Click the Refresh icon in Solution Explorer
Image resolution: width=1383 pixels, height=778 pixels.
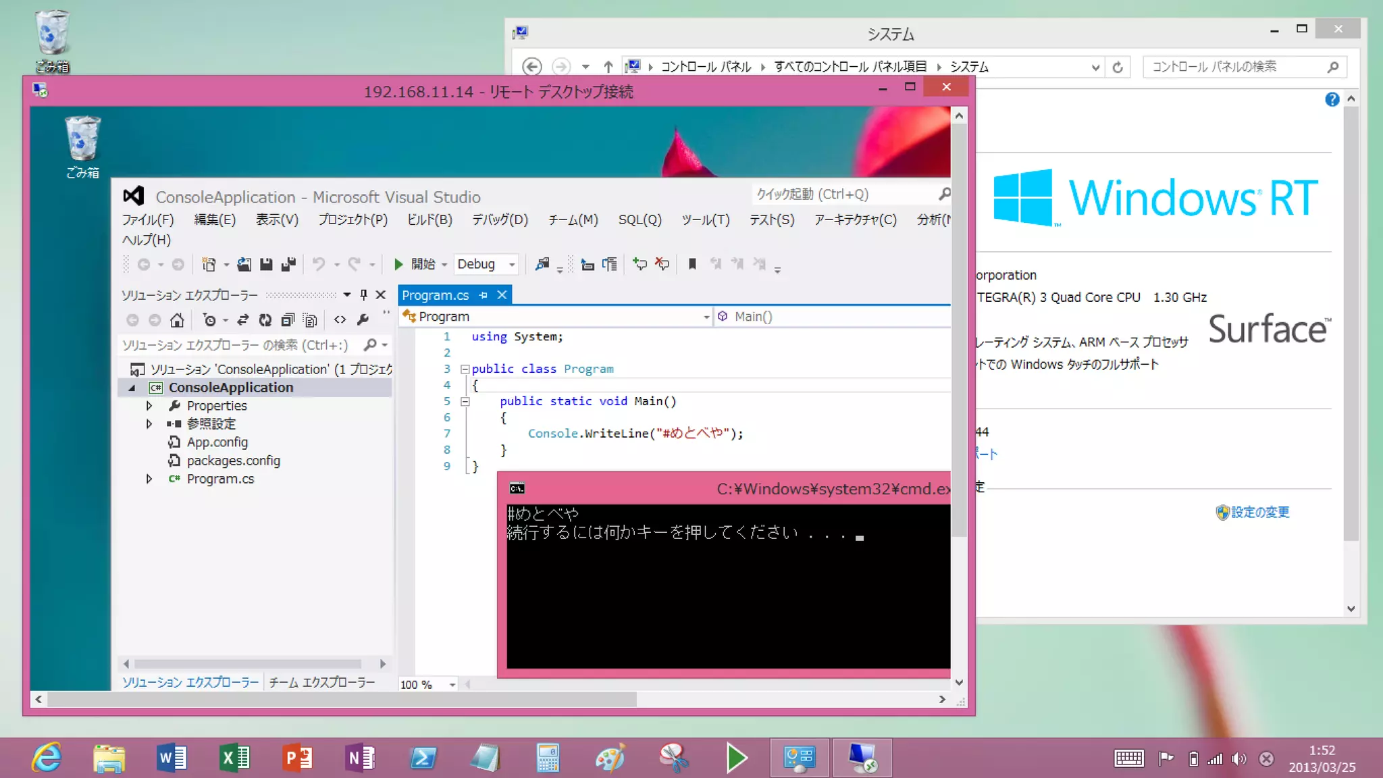tap(265, 320)
